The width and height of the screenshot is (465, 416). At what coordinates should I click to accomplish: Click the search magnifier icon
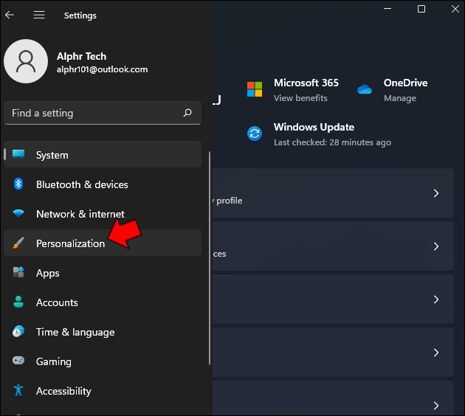(187, 113)
